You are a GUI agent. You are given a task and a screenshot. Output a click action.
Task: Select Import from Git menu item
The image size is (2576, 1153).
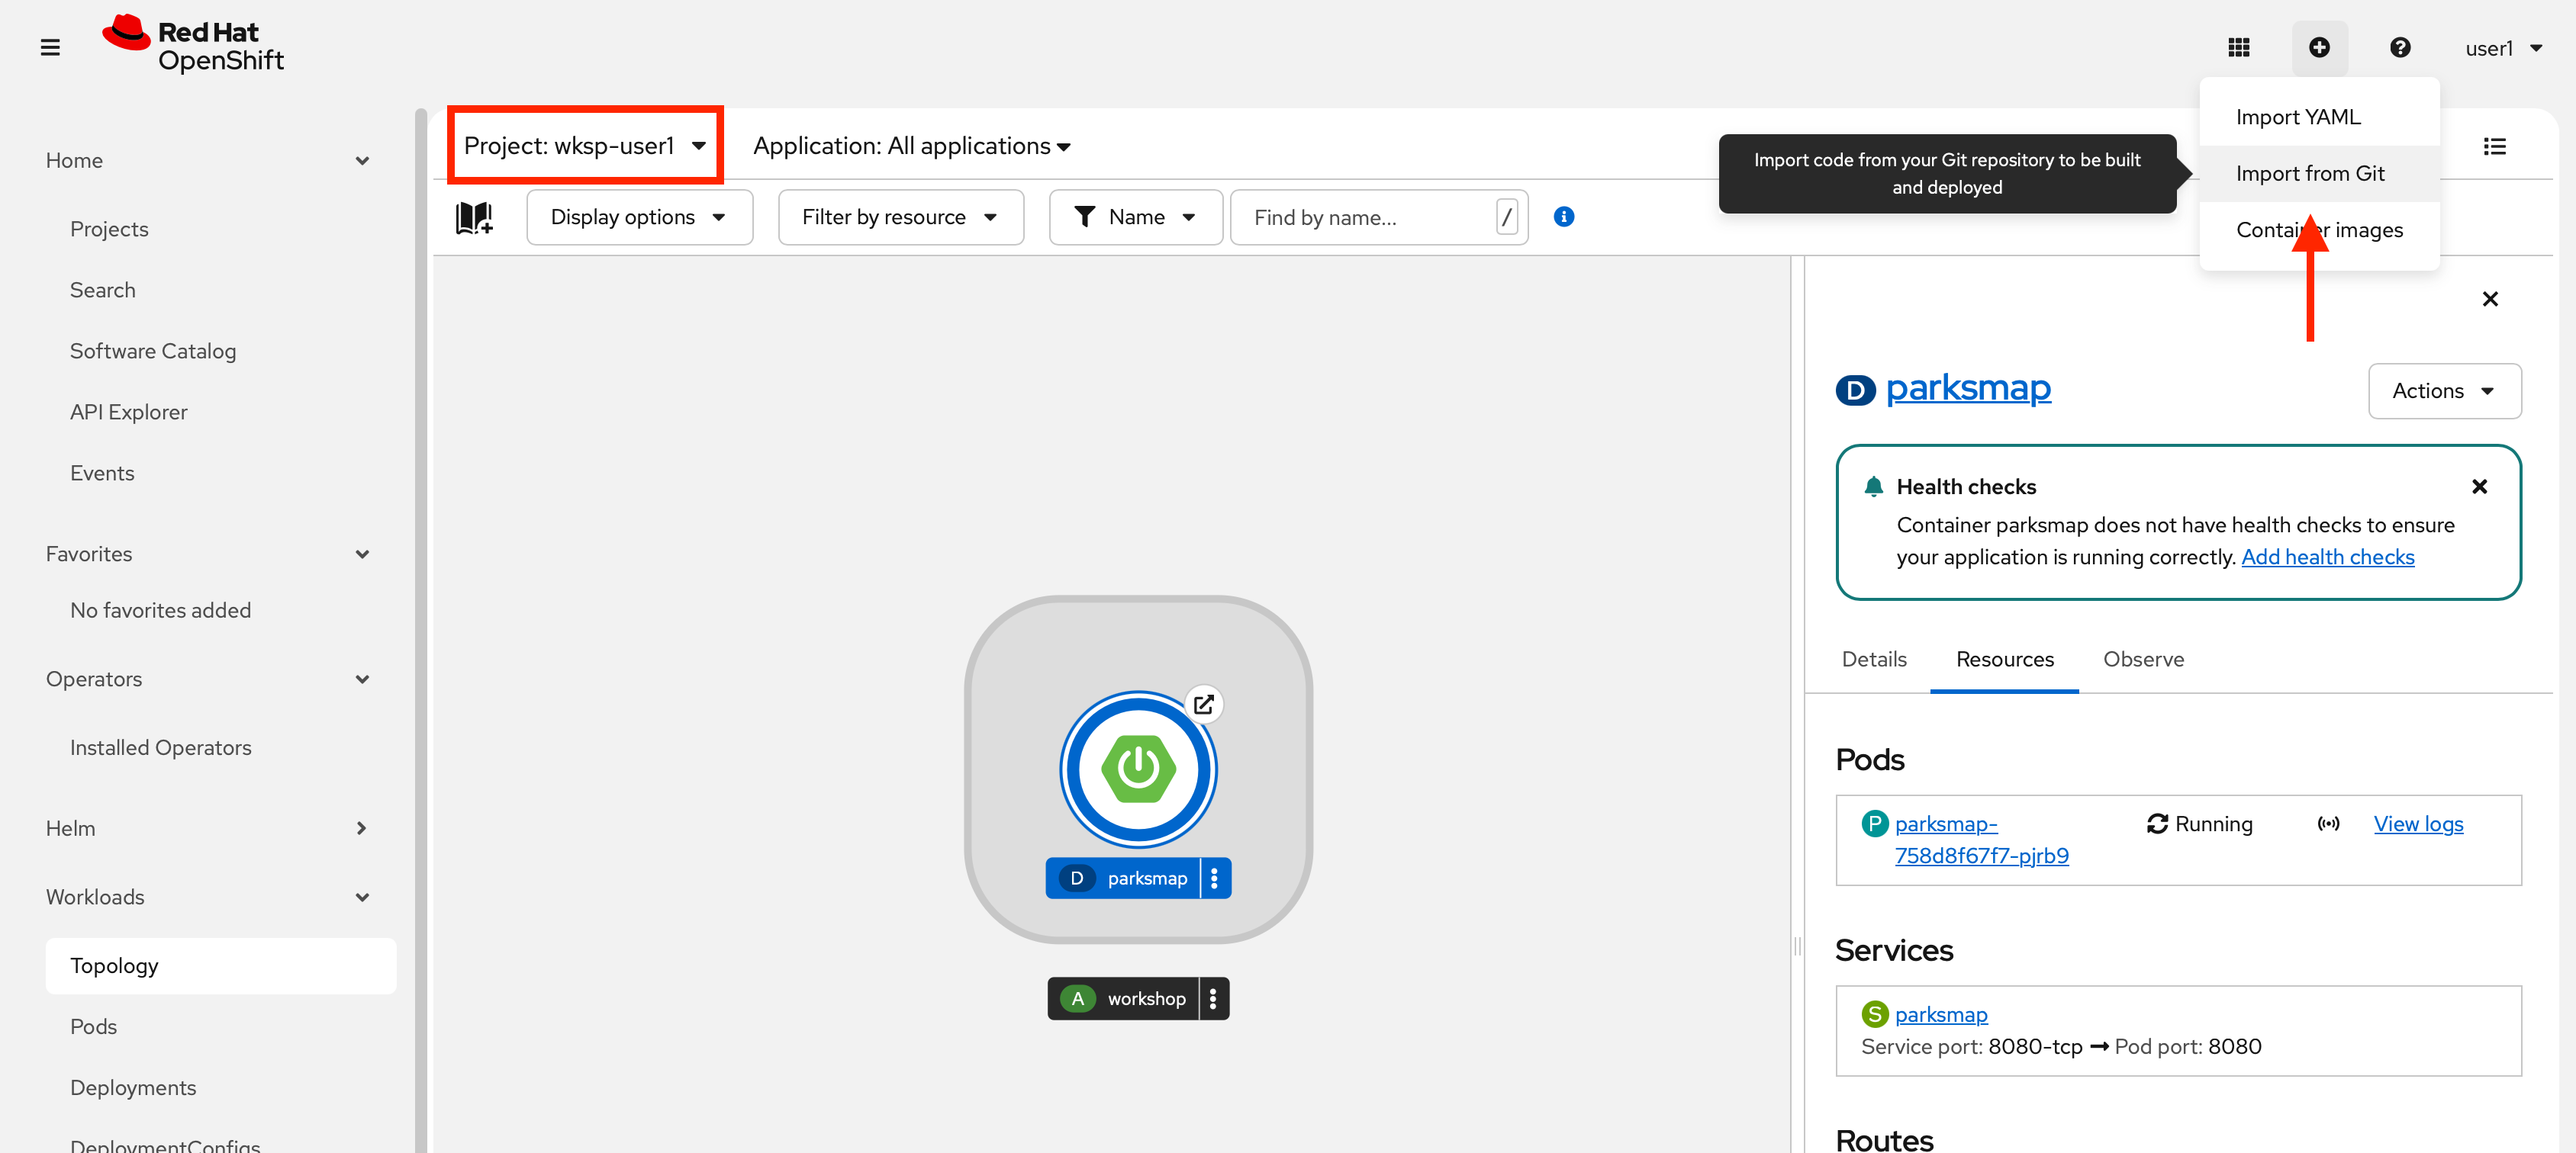[2310, 174]
